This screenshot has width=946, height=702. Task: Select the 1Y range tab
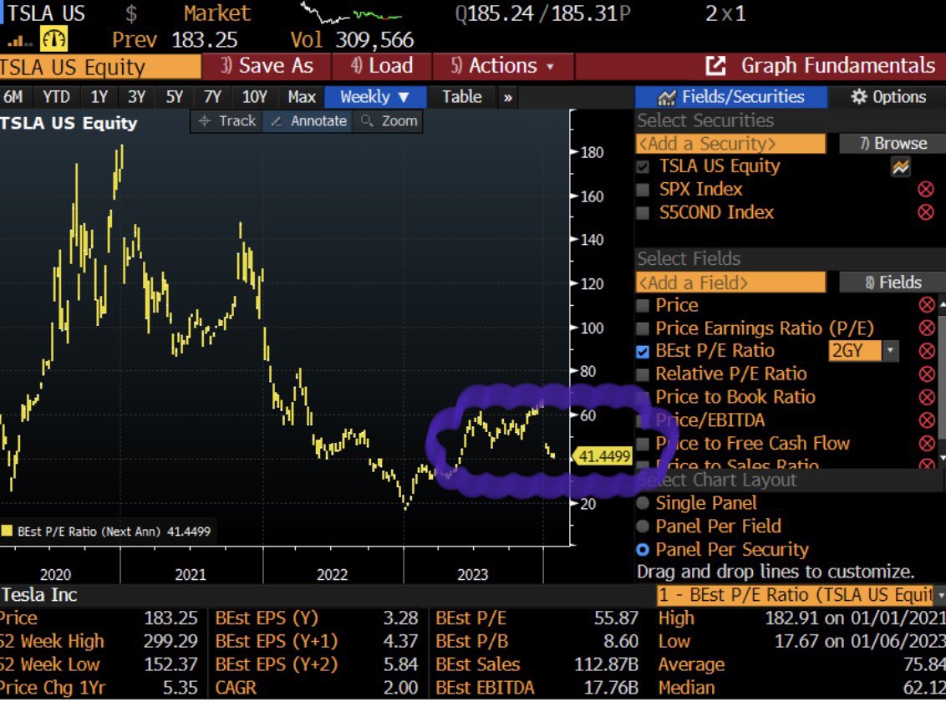pyautogui.click(x=99, y=97)
